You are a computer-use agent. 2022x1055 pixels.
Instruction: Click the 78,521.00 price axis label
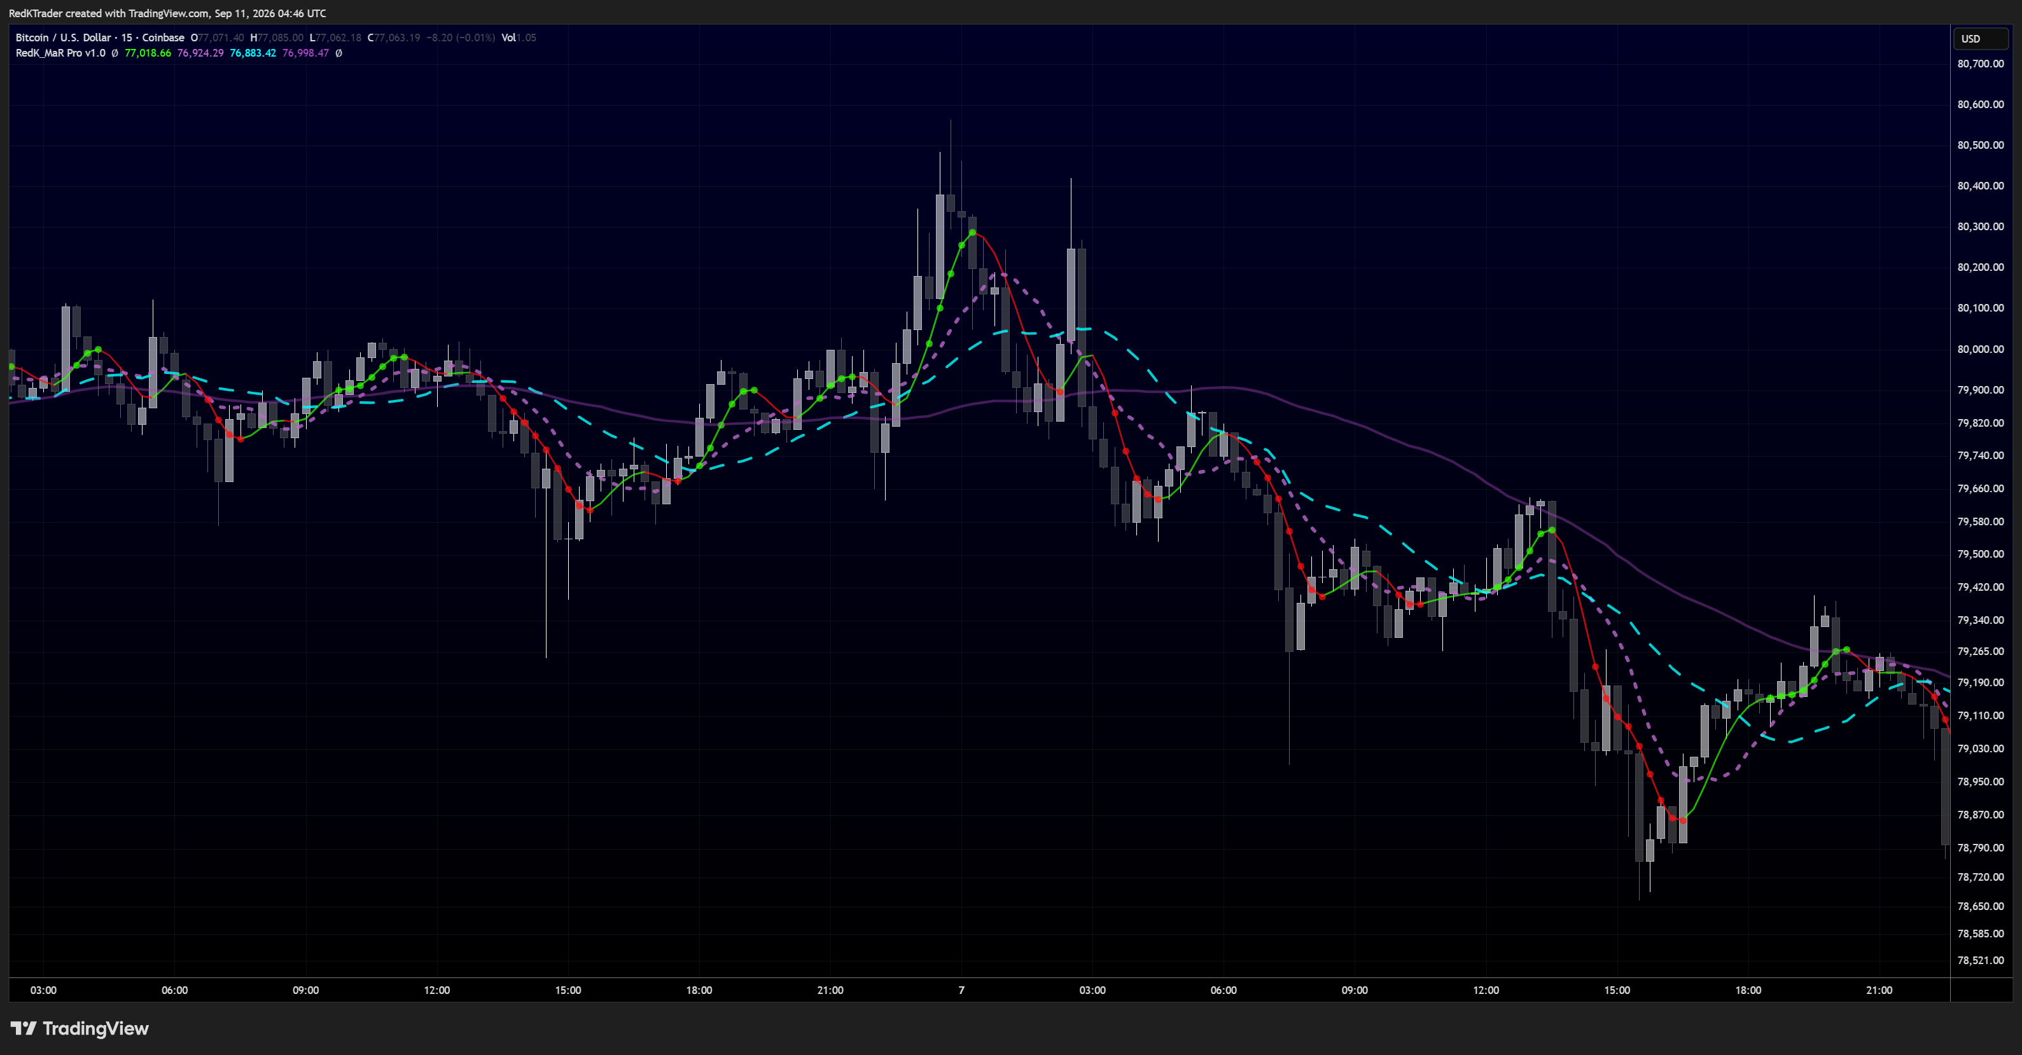(1981, 960)
